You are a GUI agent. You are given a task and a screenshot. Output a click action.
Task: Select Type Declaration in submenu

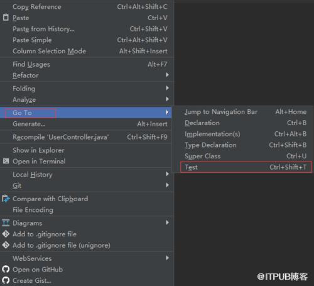point(243,145)
